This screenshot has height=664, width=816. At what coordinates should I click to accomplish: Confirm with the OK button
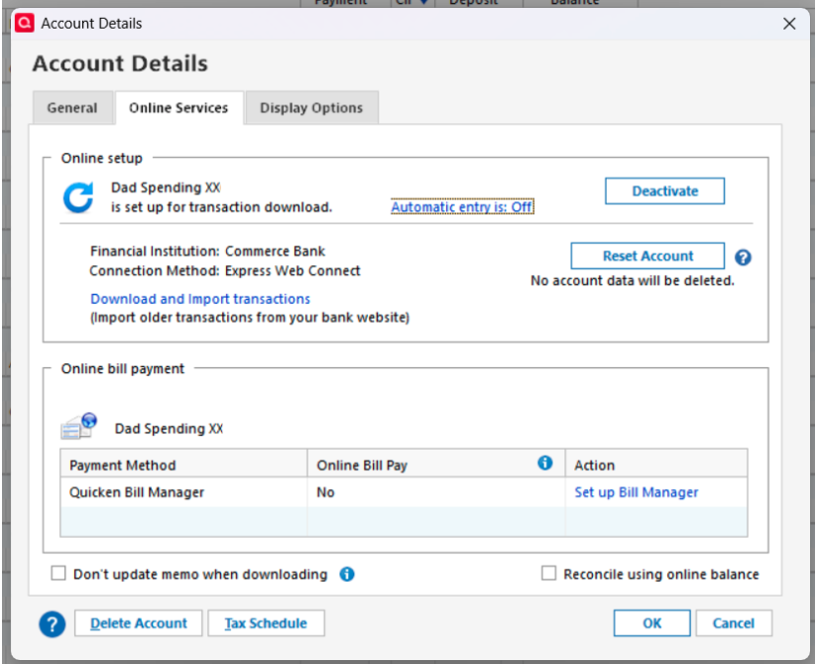[651, 623]
